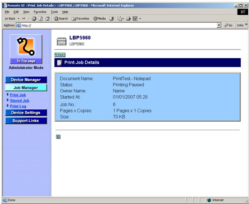Open the Favorites toolbar button
The height and width of the screenshot is (204, 249).
coord(80,19)
